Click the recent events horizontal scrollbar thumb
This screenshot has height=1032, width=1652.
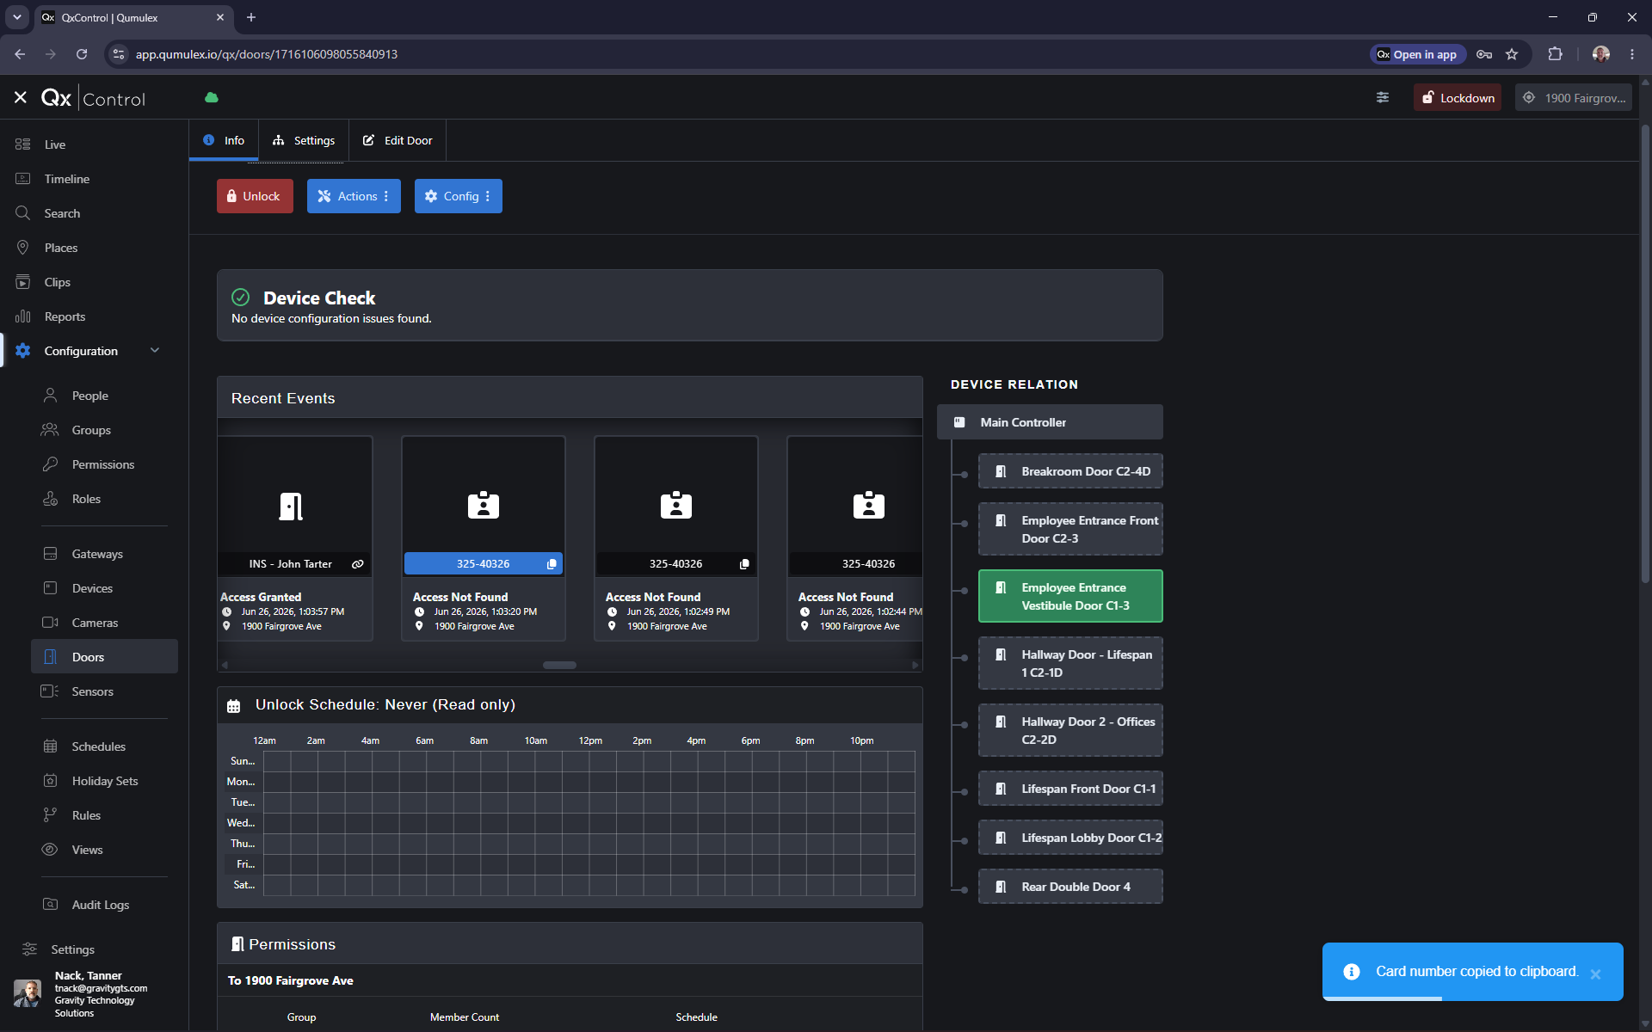(x=559, y=665)
